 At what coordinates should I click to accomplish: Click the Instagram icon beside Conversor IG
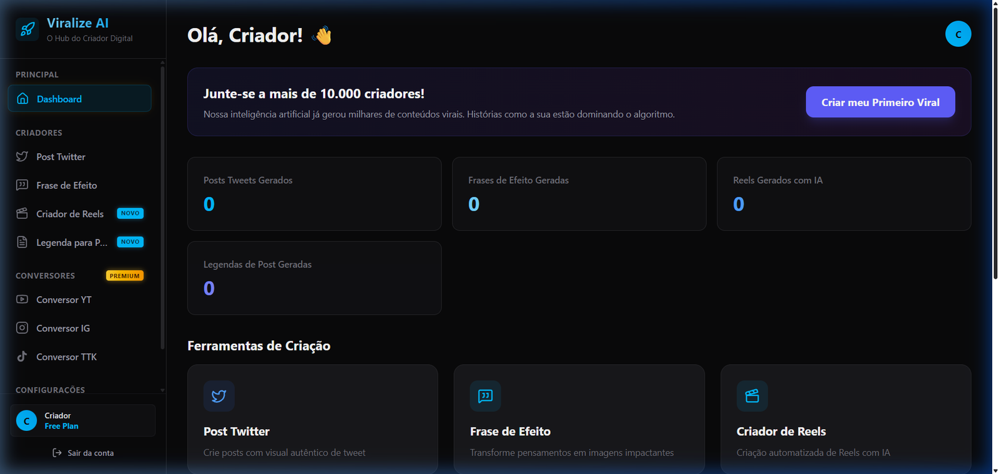point(22,328)
